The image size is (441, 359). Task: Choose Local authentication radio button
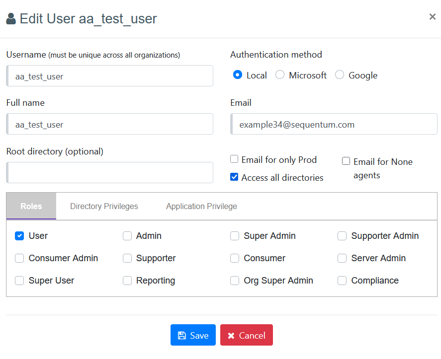pyautogui.click(x=238, y=75)
